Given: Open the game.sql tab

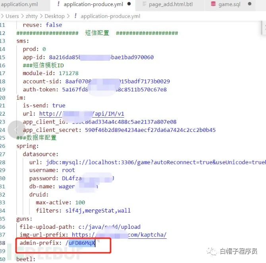Looking at the screenshot, I should click(x=229, y=4).
